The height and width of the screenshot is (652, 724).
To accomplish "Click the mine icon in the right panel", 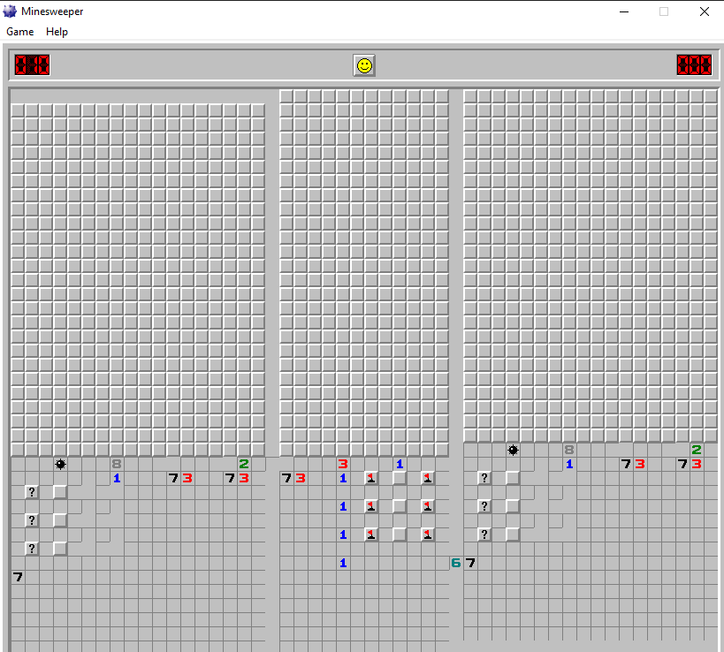I will [x=513, y=450].
